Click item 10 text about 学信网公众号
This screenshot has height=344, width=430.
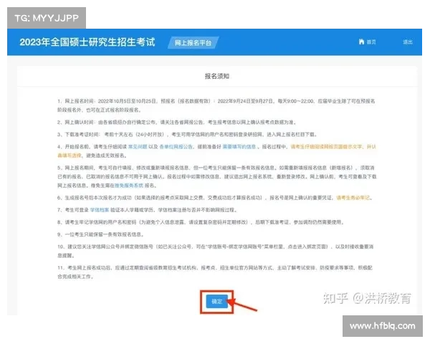[215, 251]
